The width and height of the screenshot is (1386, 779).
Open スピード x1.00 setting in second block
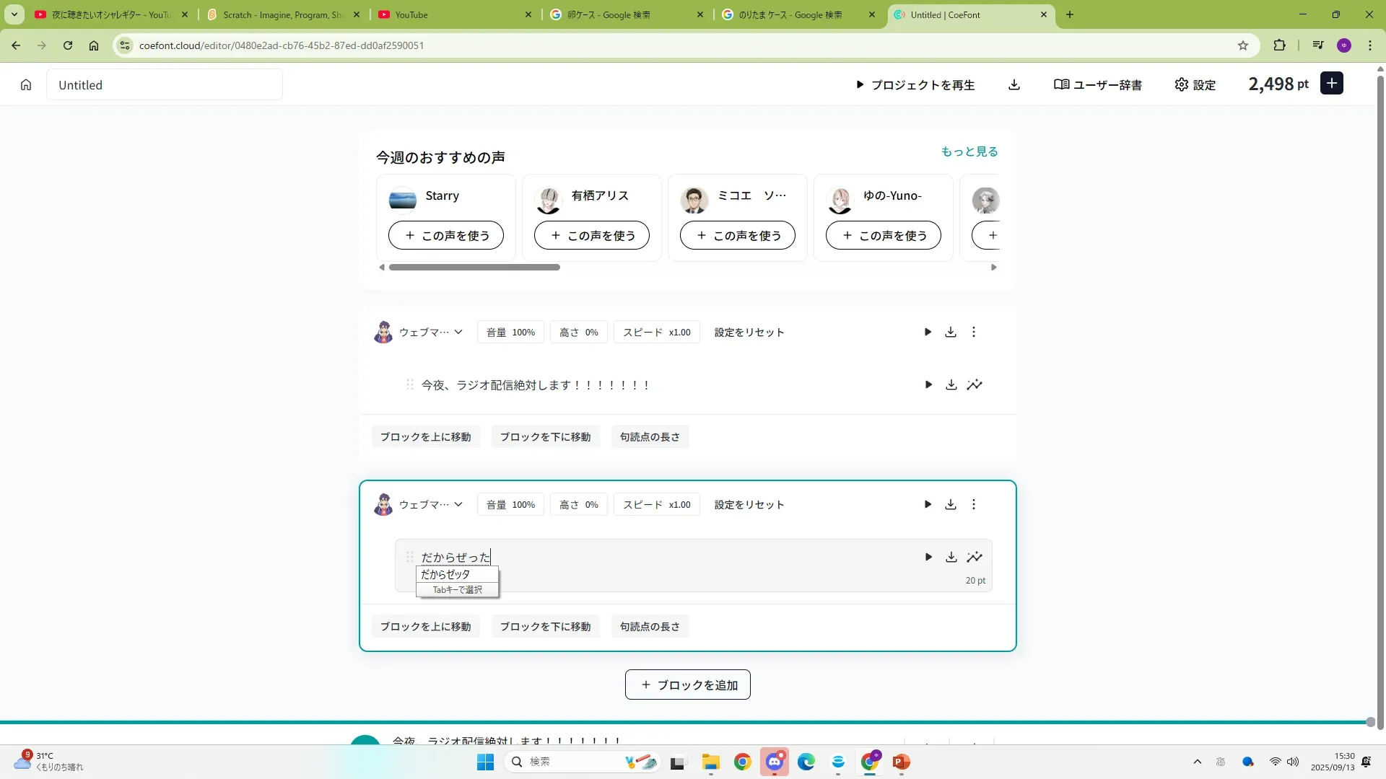click(x=656, y=504)
